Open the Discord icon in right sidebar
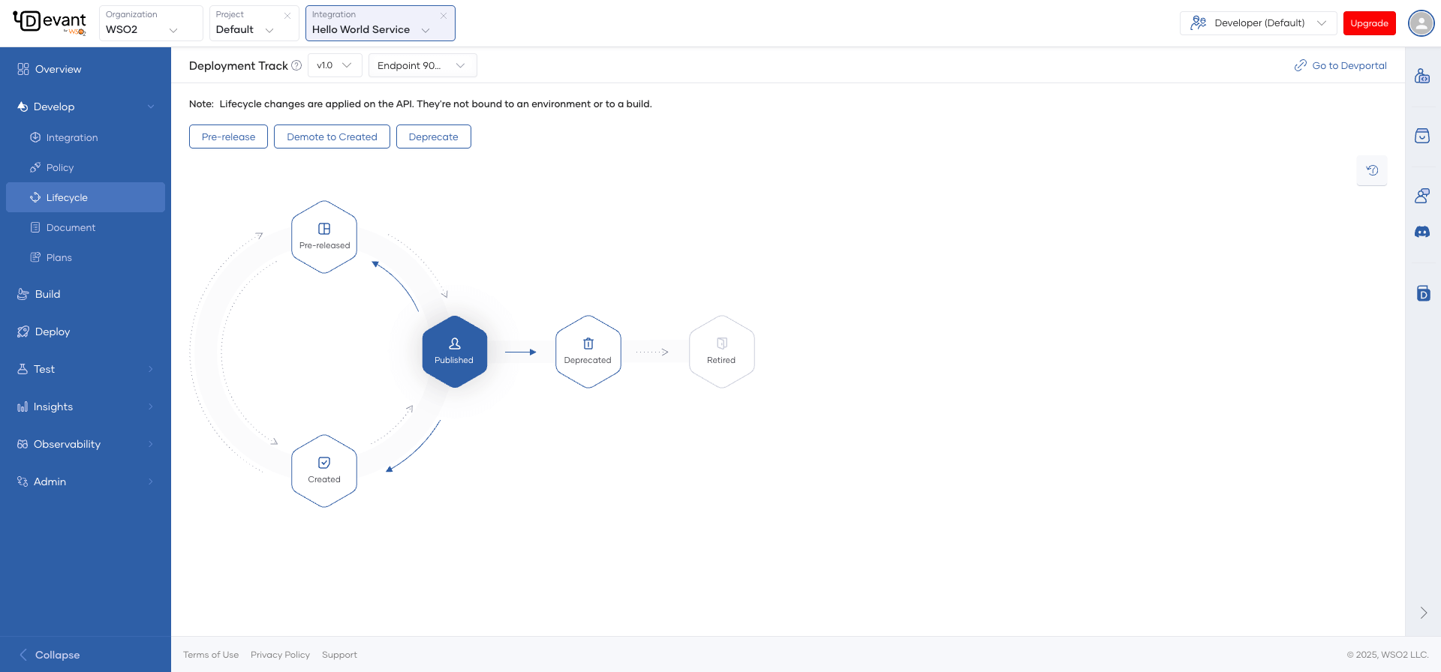This screenshot has width=1441, height=672. (1422, 232)
